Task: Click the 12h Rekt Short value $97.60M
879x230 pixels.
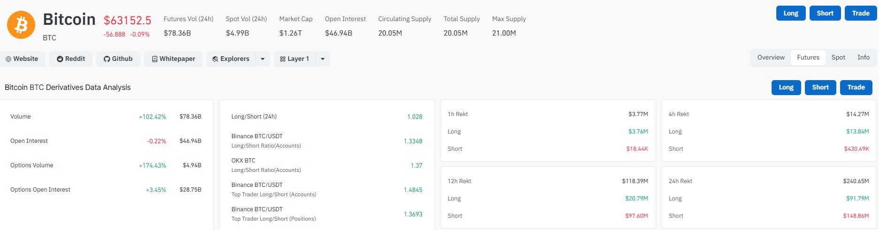Action: 637,216
